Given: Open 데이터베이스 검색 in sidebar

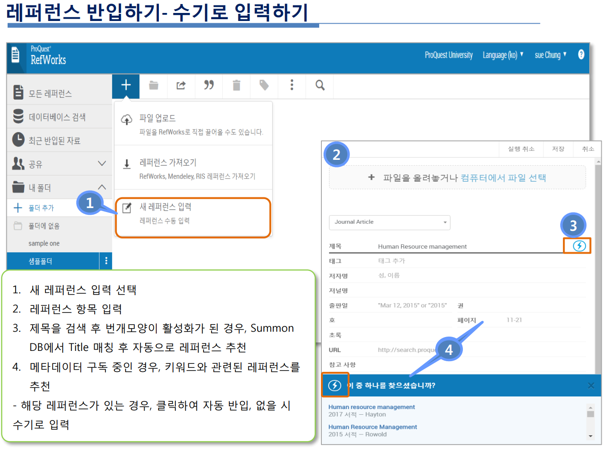Looking at the screenshot, I should click(x=59, y=116).
